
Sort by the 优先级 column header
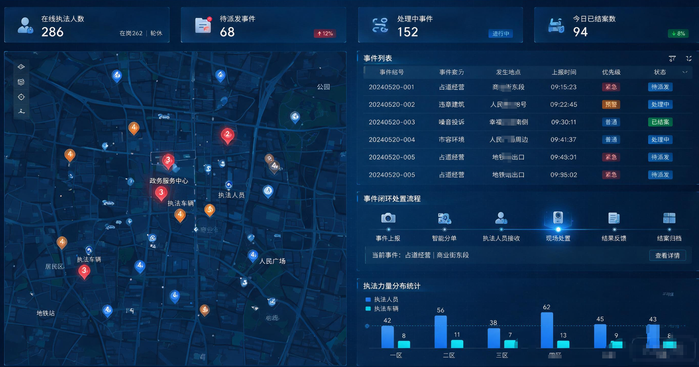tap(611, 72)
